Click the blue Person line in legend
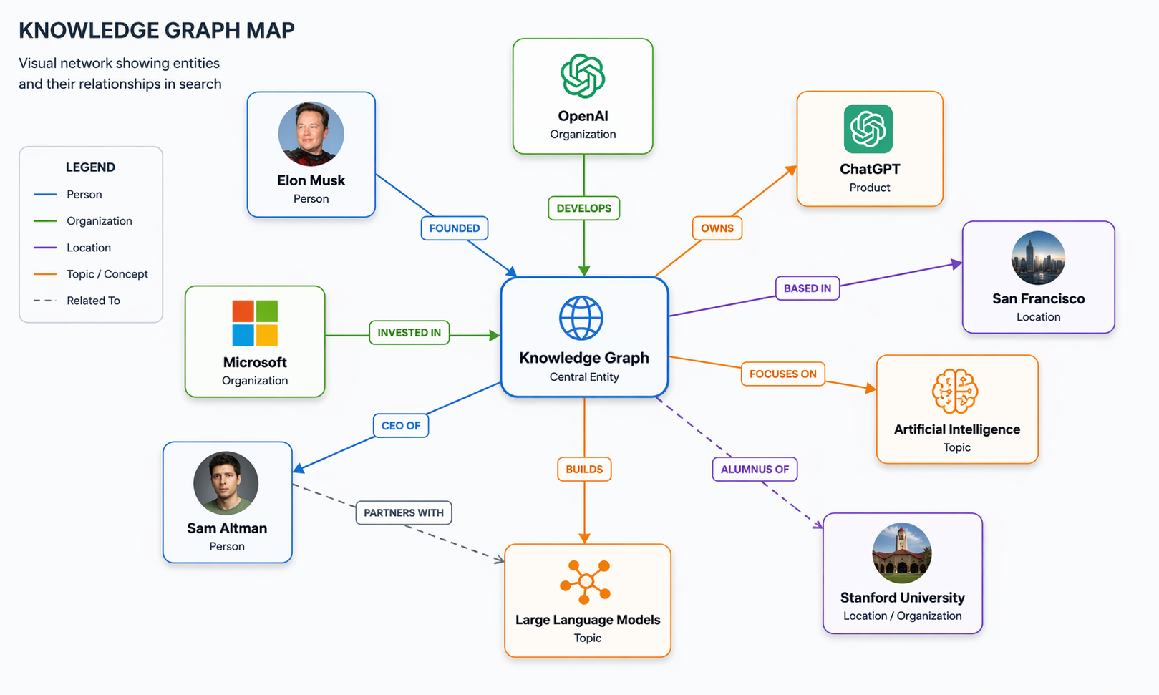The width and height of the screenshot is (1159, 695). pos(45,195)
